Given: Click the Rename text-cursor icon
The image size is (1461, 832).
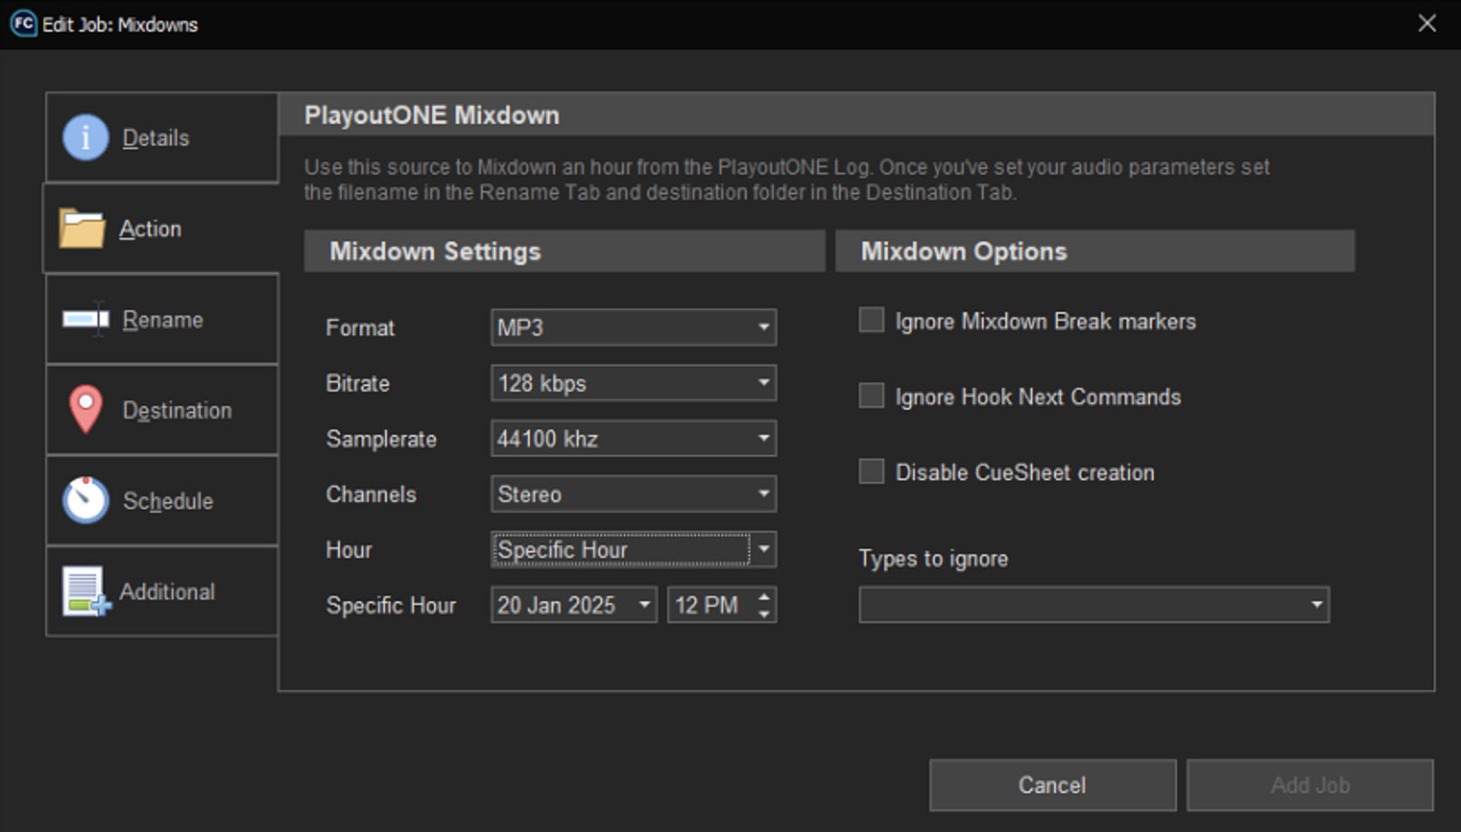Looking at the screenshot, I should pyautogui.click(x=86, y=319).
